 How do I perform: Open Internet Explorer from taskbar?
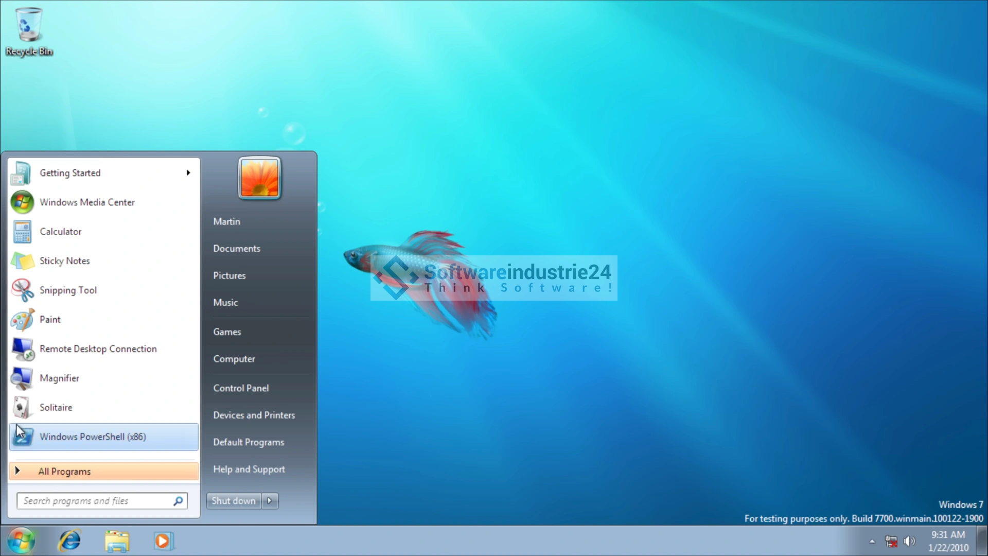click(x=69, y=541)
